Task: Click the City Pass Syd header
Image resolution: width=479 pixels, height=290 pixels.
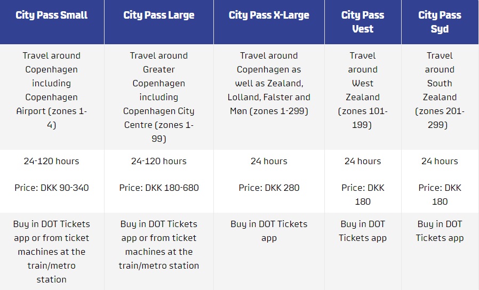Action: click(x=440, y=22)
